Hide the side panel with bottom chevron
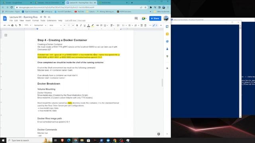 click(167, 134)
